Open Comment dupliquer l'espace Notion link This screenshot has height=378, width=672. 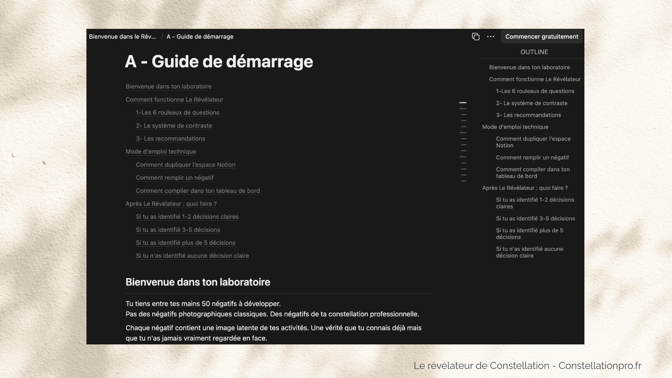[x=185, y=165]
